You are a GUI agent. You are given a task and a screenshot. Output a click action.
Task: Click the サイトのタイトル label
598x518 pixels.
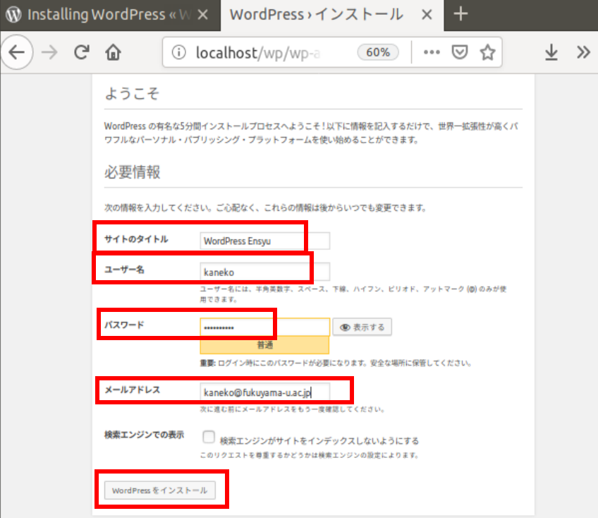click(x=136, y=239)
